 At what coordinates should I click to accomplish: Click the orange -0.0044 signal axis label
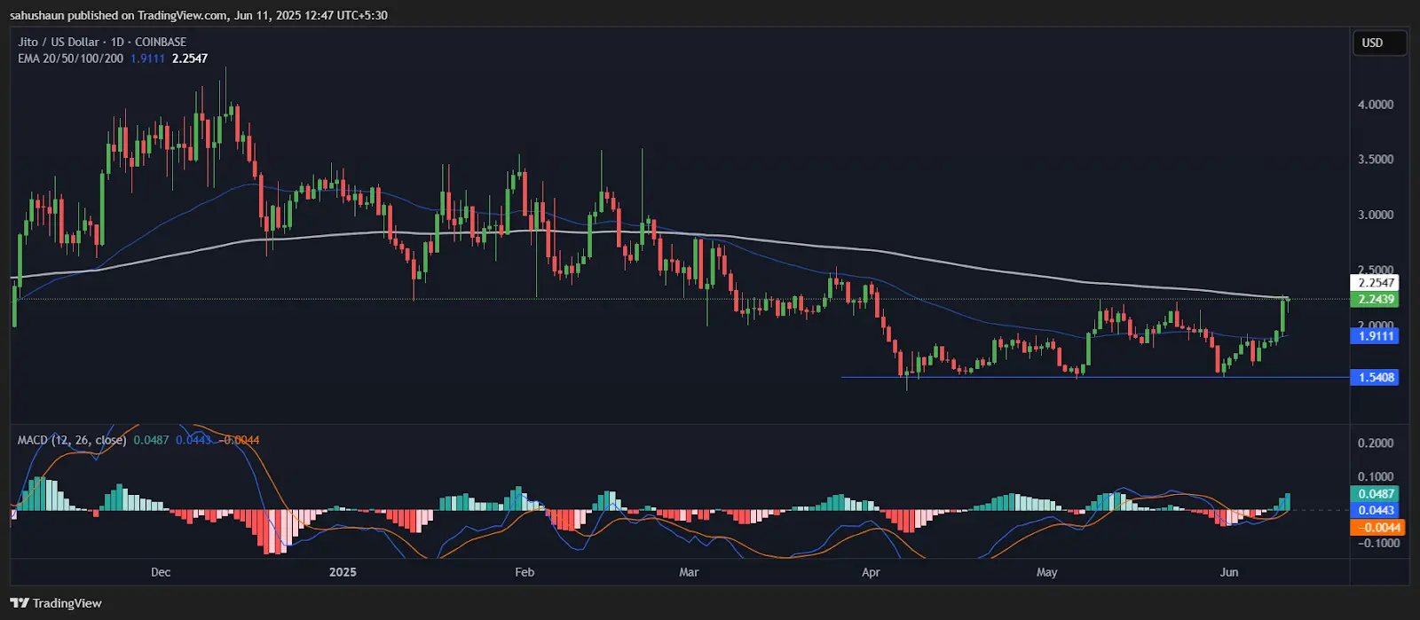(1377, 528)
